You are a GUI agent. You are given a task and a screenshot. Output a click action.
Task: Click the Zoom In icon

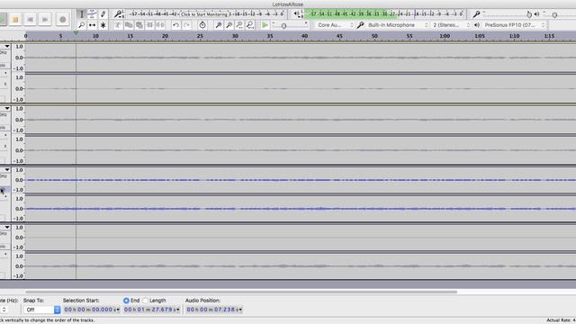pos(218,25)
